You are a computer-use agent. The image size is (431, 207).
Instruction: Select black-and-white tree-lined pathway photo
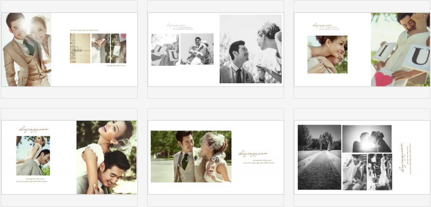click(x=319, y=157)
